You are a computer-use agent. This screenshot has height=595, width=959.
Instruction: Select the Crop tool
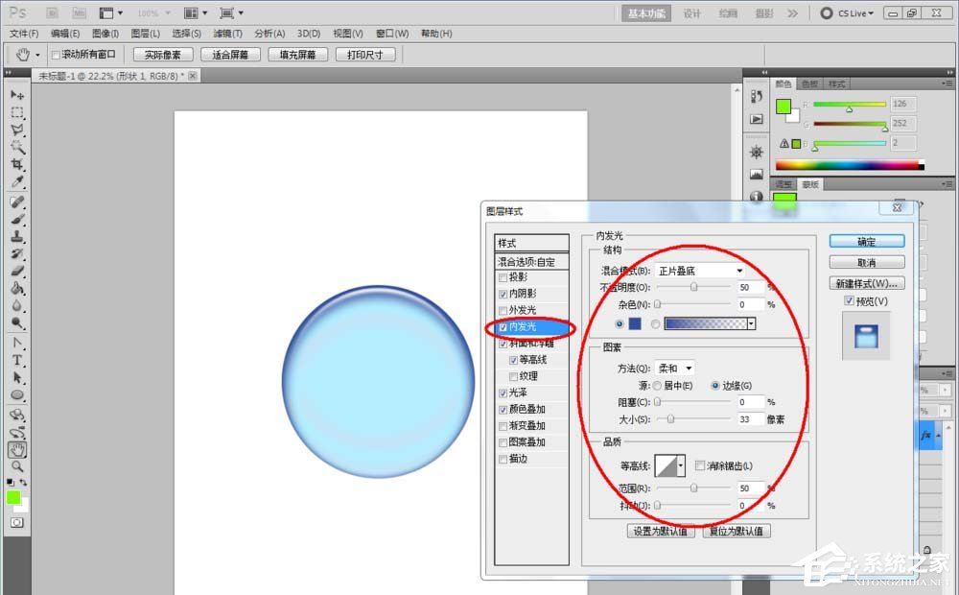[17, 161]
